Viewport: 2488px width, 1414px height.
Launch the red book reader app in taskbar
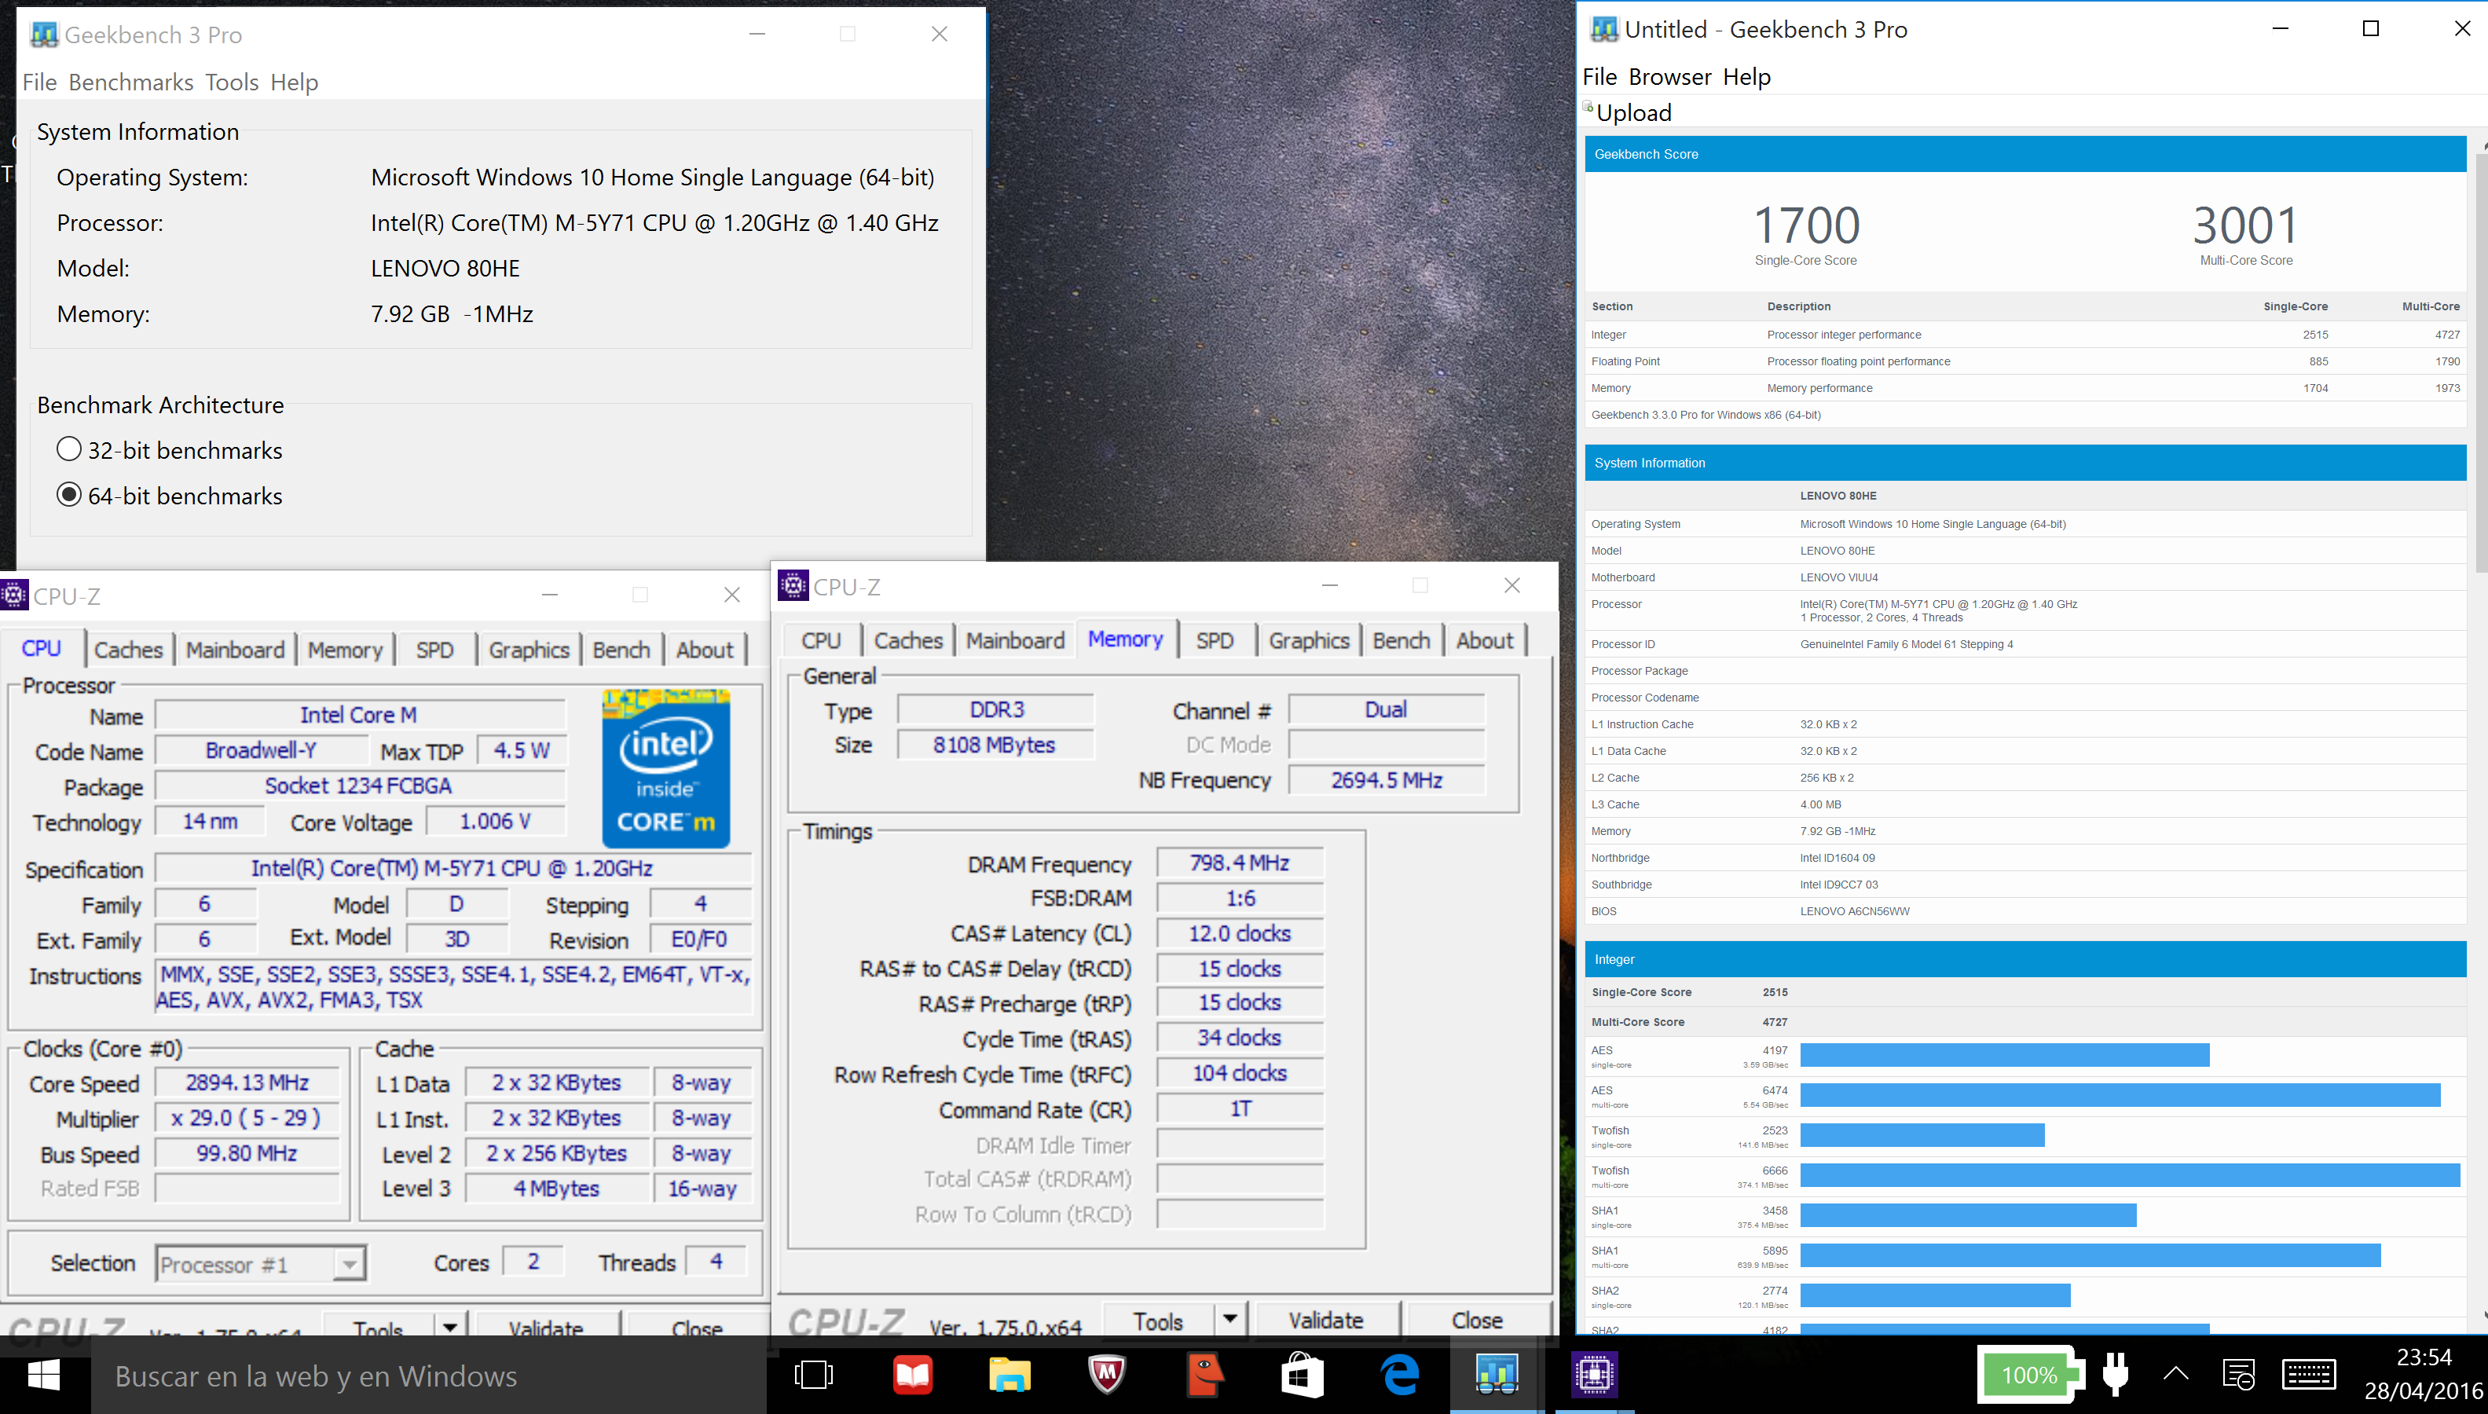coord(912,1374)
